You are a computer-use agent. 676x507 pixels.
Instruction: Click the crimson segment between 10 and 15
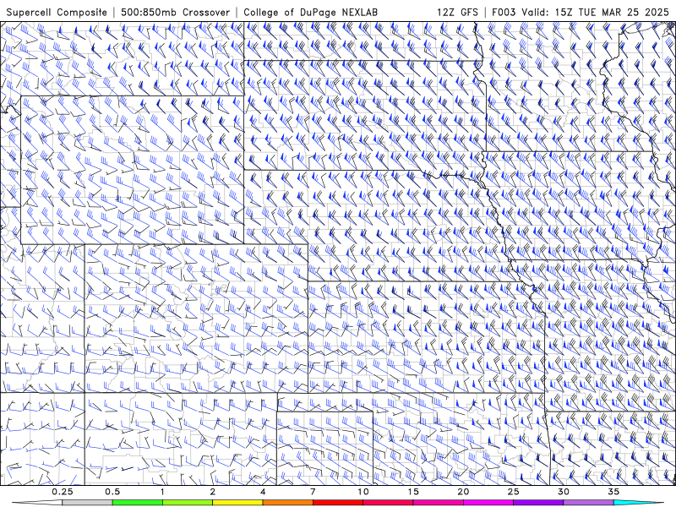click(x=388, y=503)
